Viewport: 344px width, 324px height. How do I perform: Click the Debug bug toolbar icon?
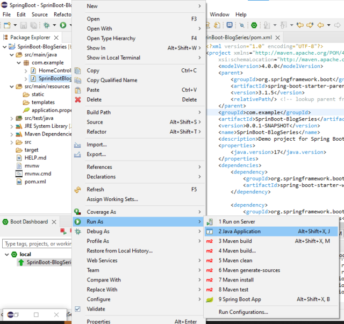47,25
